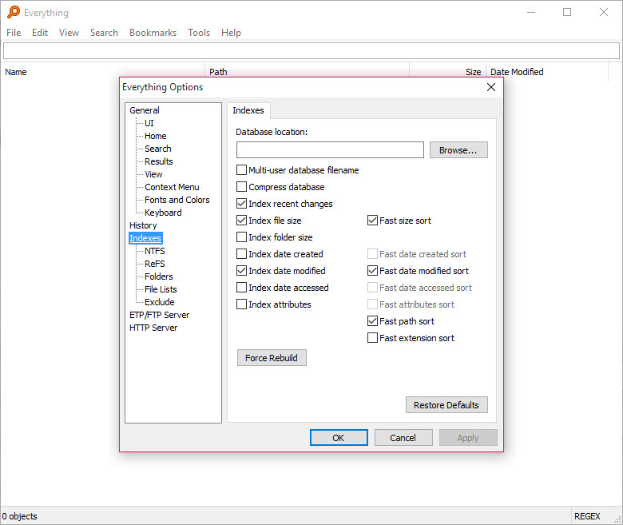The width and height of the screenshot is (623, 525).
Task: Open the Help menu
Action: coord(231,33)
